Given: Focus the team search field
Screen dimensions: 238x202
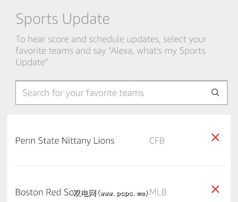Looking at the screenshot, I should (112, 93).
